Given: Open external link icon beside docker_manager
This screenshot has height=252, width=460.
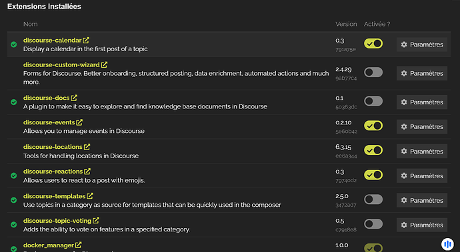Looking at the screenshot, I should (78, 245).
